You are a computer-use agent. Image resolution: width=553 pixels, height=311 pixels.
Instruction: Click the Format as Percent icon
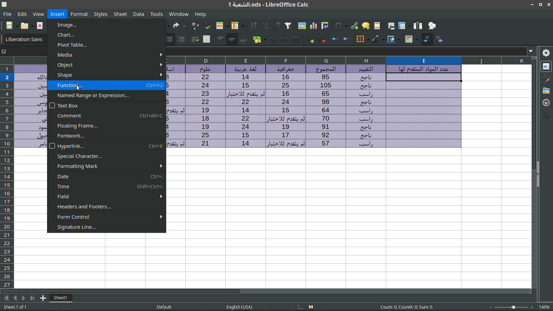273,39
